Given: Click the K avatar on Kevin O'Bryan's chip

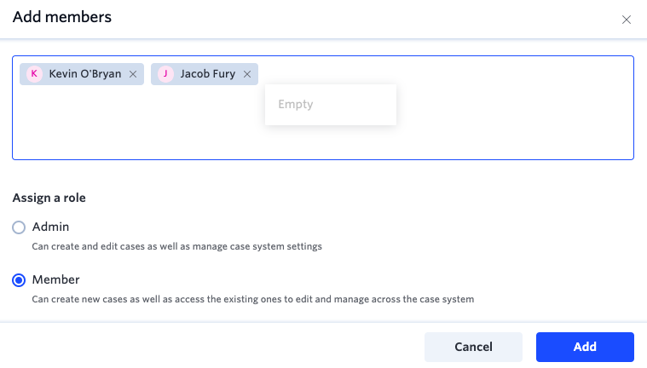Looking at the screenshot, I should [35, 74].
